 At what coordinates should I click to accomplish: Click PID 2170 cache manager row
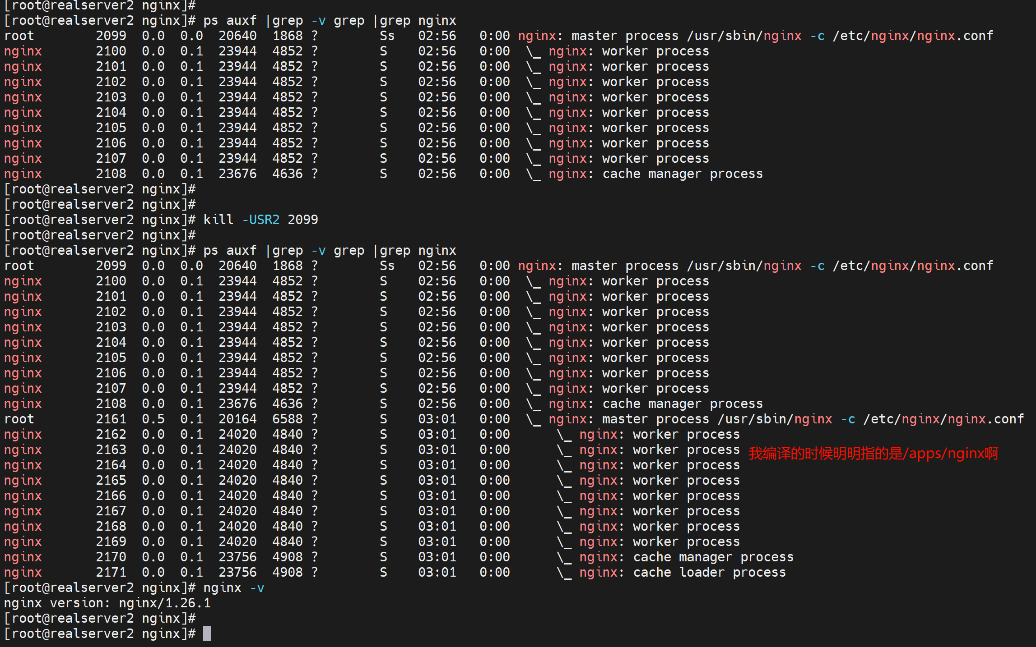[x=111, y=557]
